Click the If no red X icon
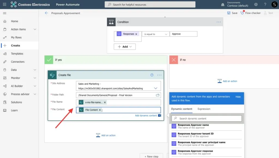This screenshot has width=279, height=158. point(174,60)
